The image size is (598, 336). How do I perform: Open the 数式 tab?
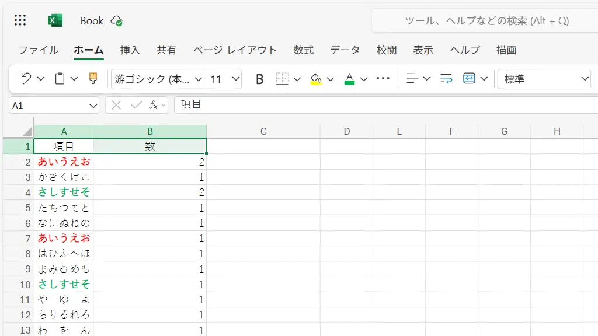pos(304,50)
